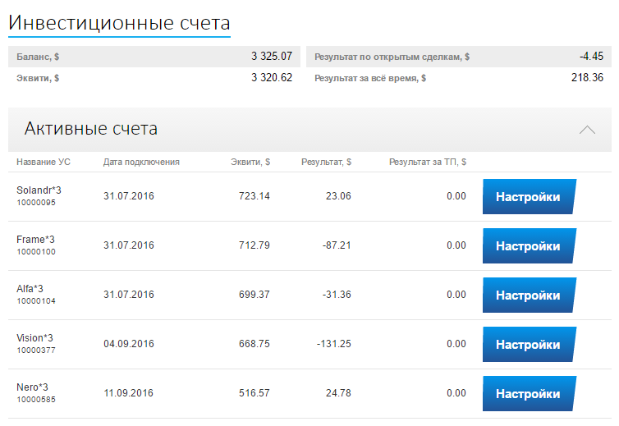This screenshot has height=426, width=619.
Task: Open Настройки for Frame*3 account
Action: coord(528,246)
